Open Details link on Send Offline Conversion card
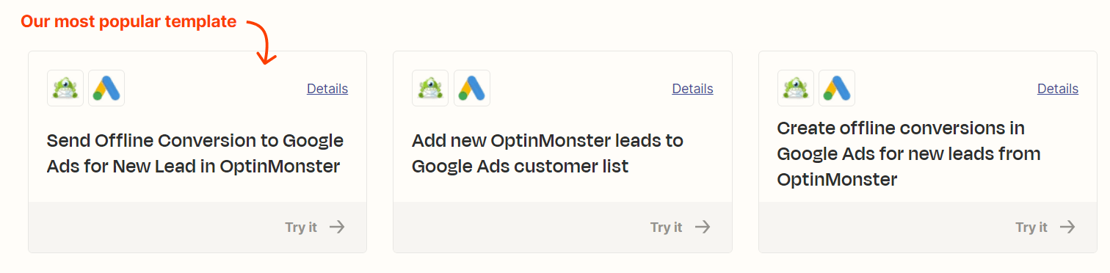The width and height of the screenshot is (1110, 273). 327,89
